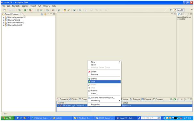Toggle Link with Editor in Project Explorer
Image resolution: width=194 pixels, height=121 pixels.
pos(45,14)
